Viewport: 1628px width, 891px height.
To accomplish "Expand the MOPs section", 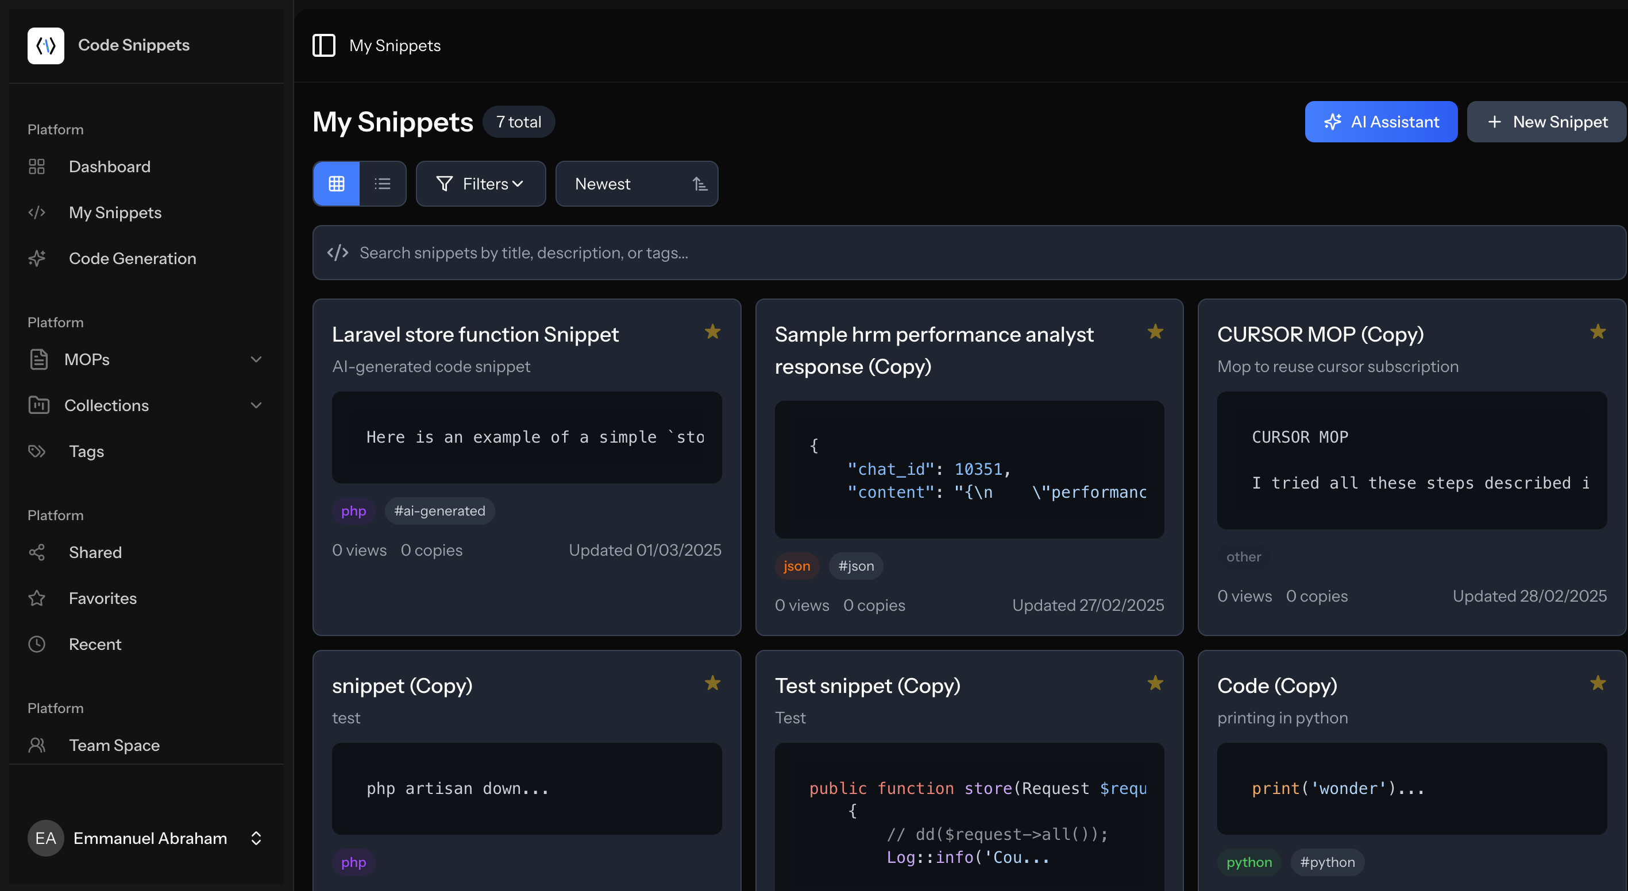I will point(145,359).
